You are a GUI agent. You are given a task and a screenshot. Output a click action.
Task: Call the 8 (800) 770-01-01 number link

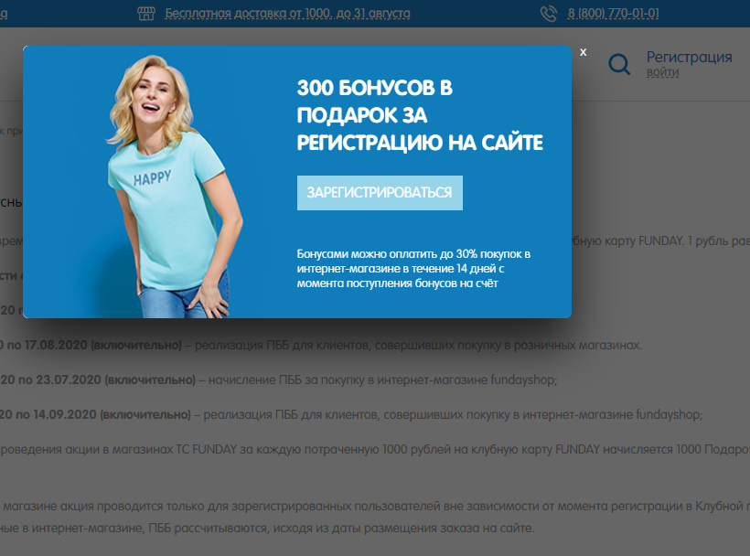click(613, 14)
